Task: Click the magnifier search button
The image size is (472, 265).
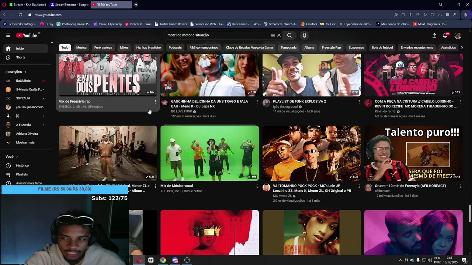Action: pyautogui.click(x=289, y=35)
